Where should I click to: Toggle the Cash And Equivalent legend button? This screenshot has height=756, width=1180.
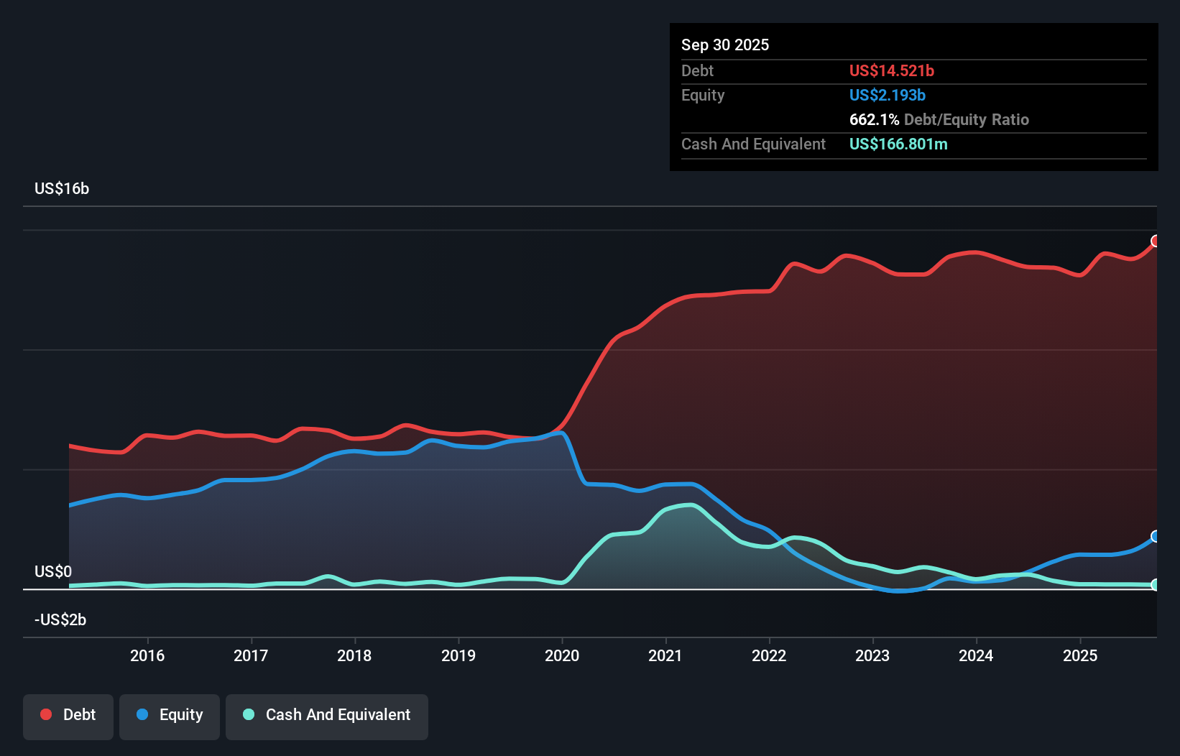coord(327,716)
